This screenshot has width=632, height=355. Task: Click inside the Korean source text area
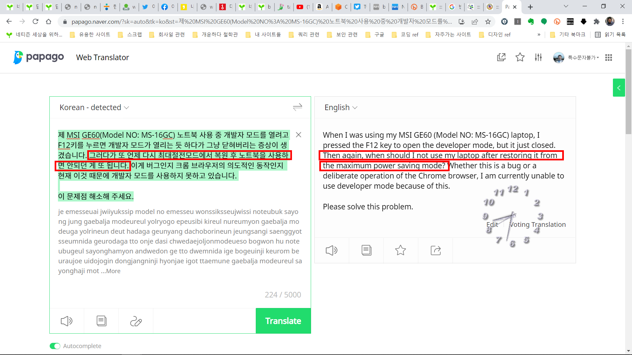(x=174, y=165)
